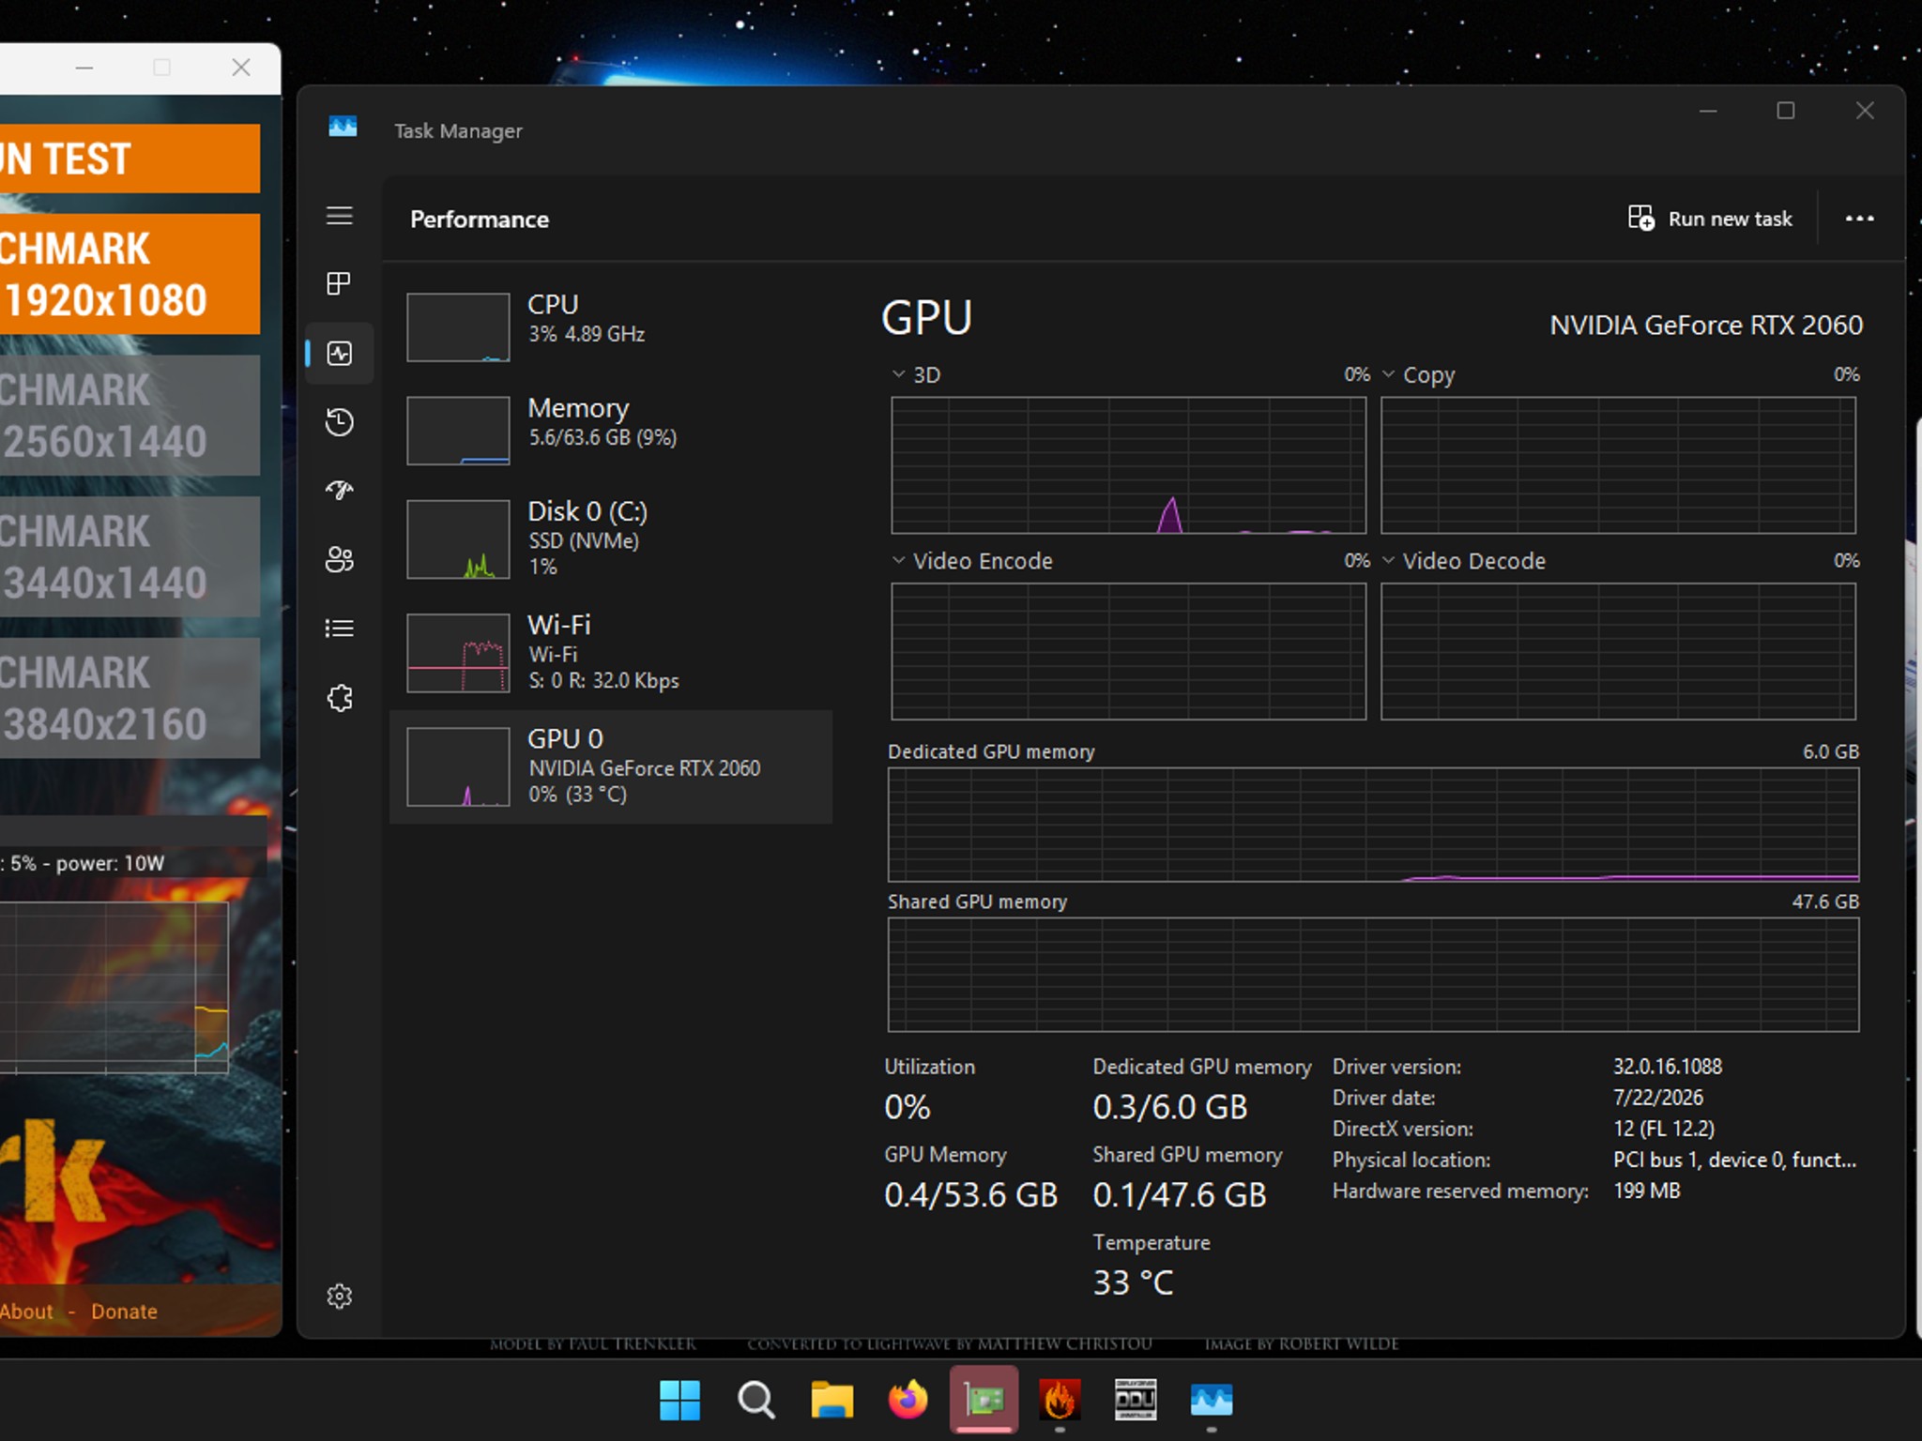Open the Video Decode graph dropdown
Screen dimensions: 1922x1441
click(x=1388, y=560)
